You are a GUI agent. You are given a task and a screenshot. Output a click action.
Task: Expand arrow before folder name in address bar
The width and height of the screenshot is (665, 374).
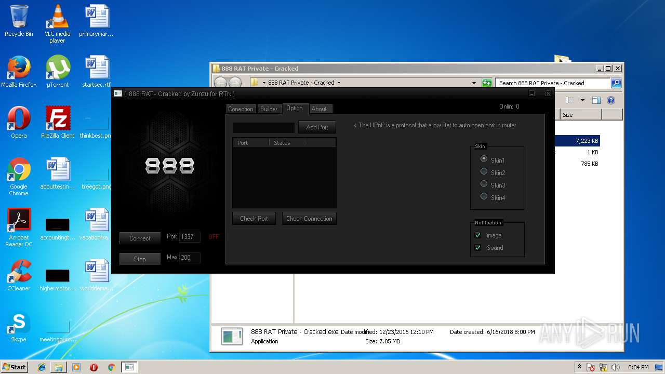(x=264, y=83)
